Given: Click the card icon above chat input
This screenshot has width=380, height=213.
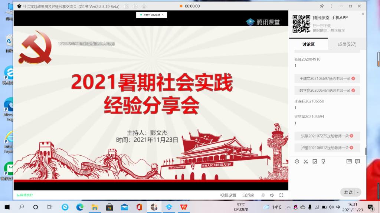Looking at the screenshot, I should [x=349, y=161].
